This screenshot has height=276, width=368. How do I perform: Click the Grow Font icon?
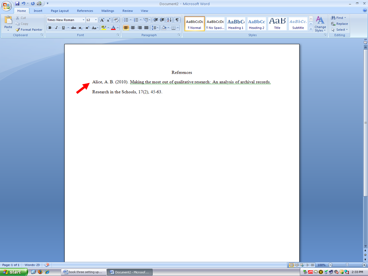click(102, 20)
